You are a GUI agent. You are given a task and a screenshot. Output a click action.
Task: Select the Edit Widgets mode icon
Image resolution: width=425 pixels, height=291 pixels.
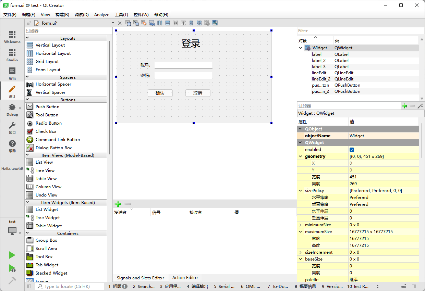[x=128, y=23]
